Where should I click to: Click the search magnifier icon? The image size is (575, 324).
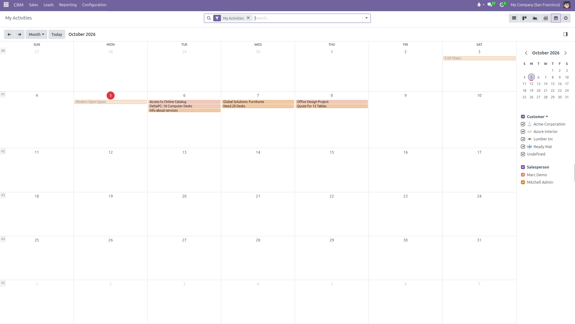[209, 18]
